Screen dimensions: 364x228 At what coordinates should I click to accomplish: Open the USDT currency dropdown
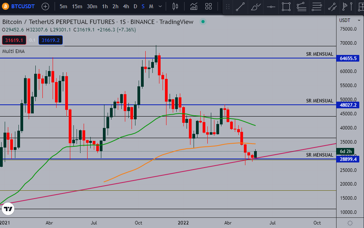click(349, 20)
